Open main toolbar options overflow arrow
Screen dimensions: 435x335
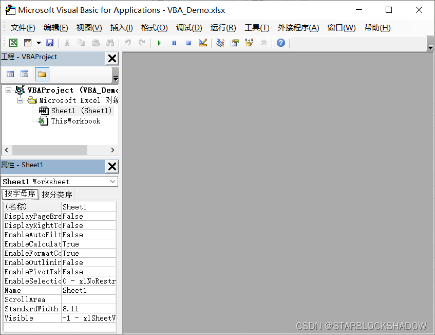(430, 44)
